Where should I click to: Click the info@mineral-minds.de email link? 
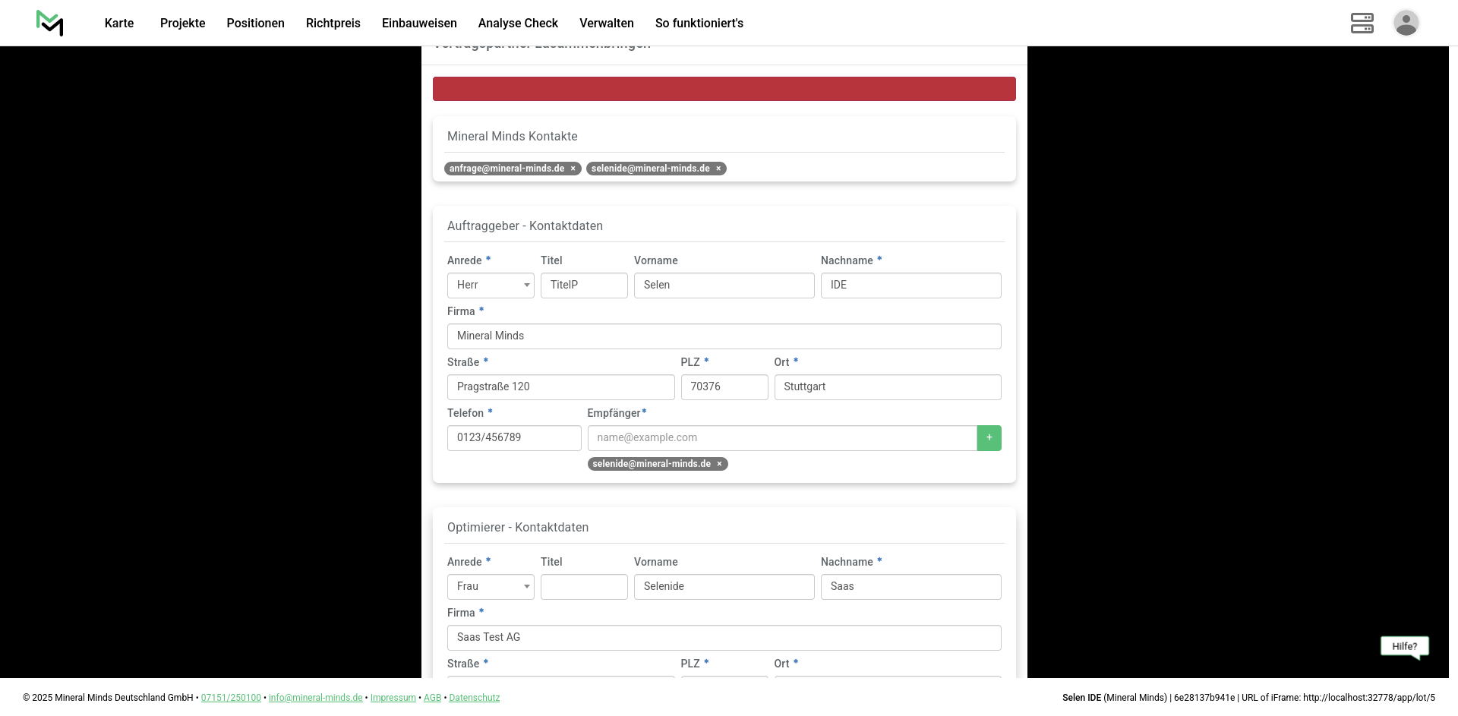tap(315, 698)
